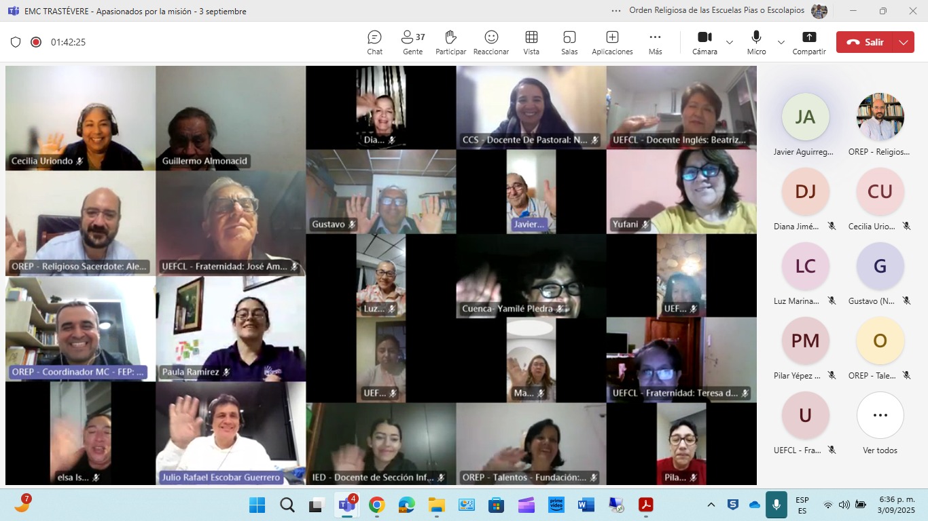
Task: Select the PM Pilar Yépez avatar
Action: click(806, 341)
